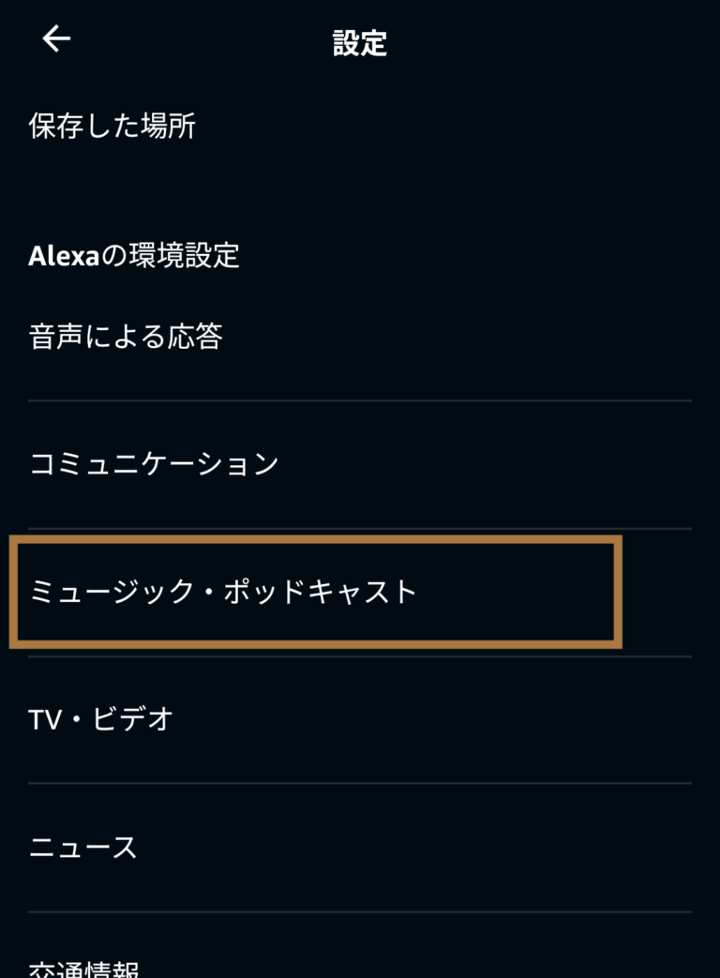720x978 pixels.
Task: Click the 設定 page title
Action: tap(360, 43)
